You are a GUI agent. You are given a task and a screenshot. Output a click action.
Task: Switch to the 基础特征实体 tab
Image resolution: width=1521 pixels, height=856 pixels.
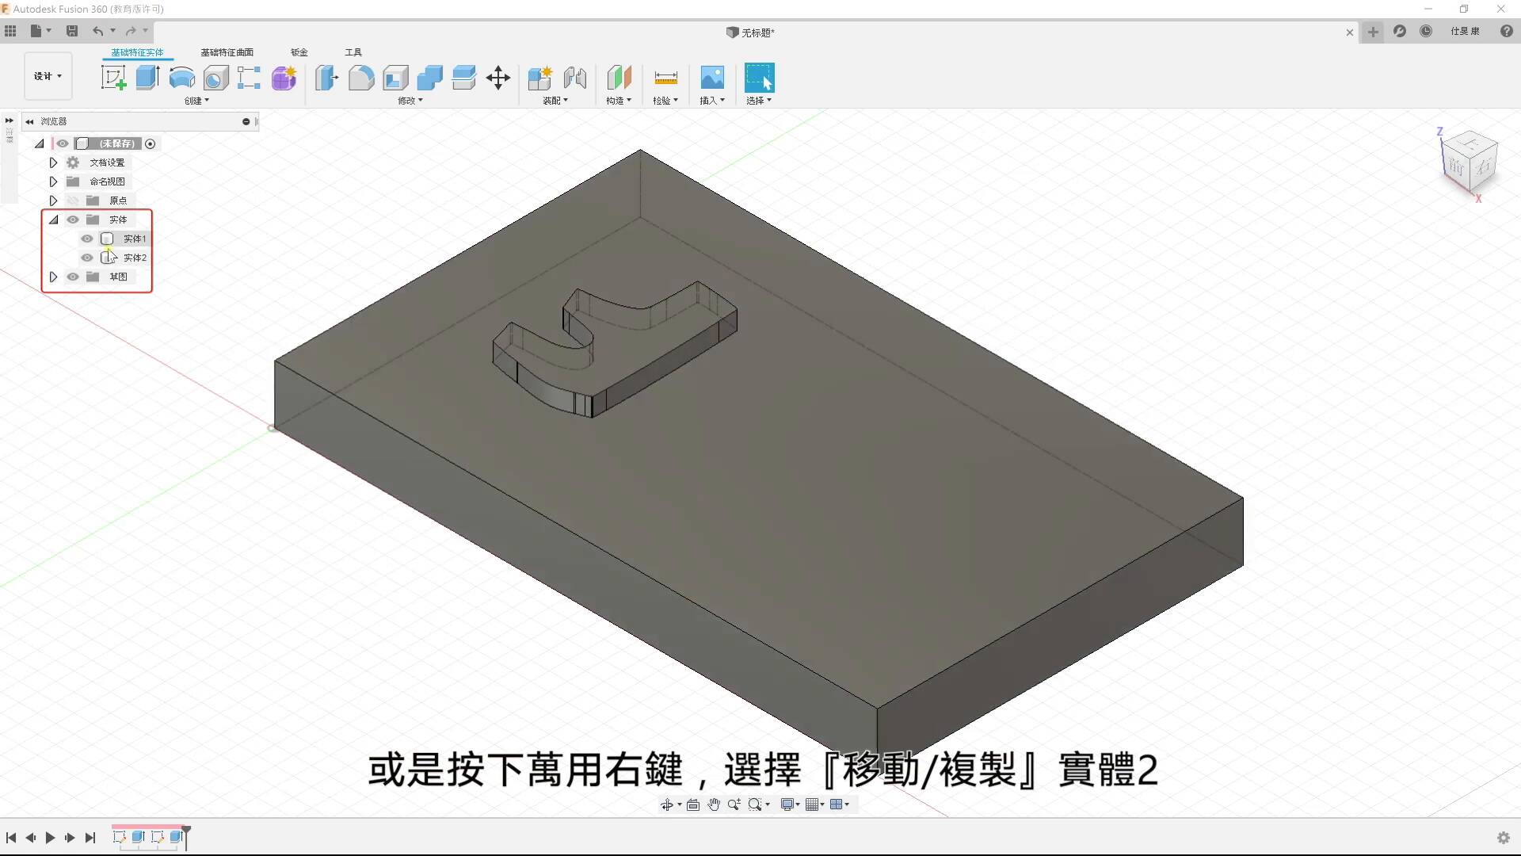137,52
